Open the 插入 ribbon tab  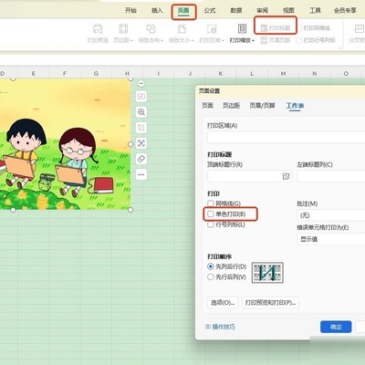(157, 11)
